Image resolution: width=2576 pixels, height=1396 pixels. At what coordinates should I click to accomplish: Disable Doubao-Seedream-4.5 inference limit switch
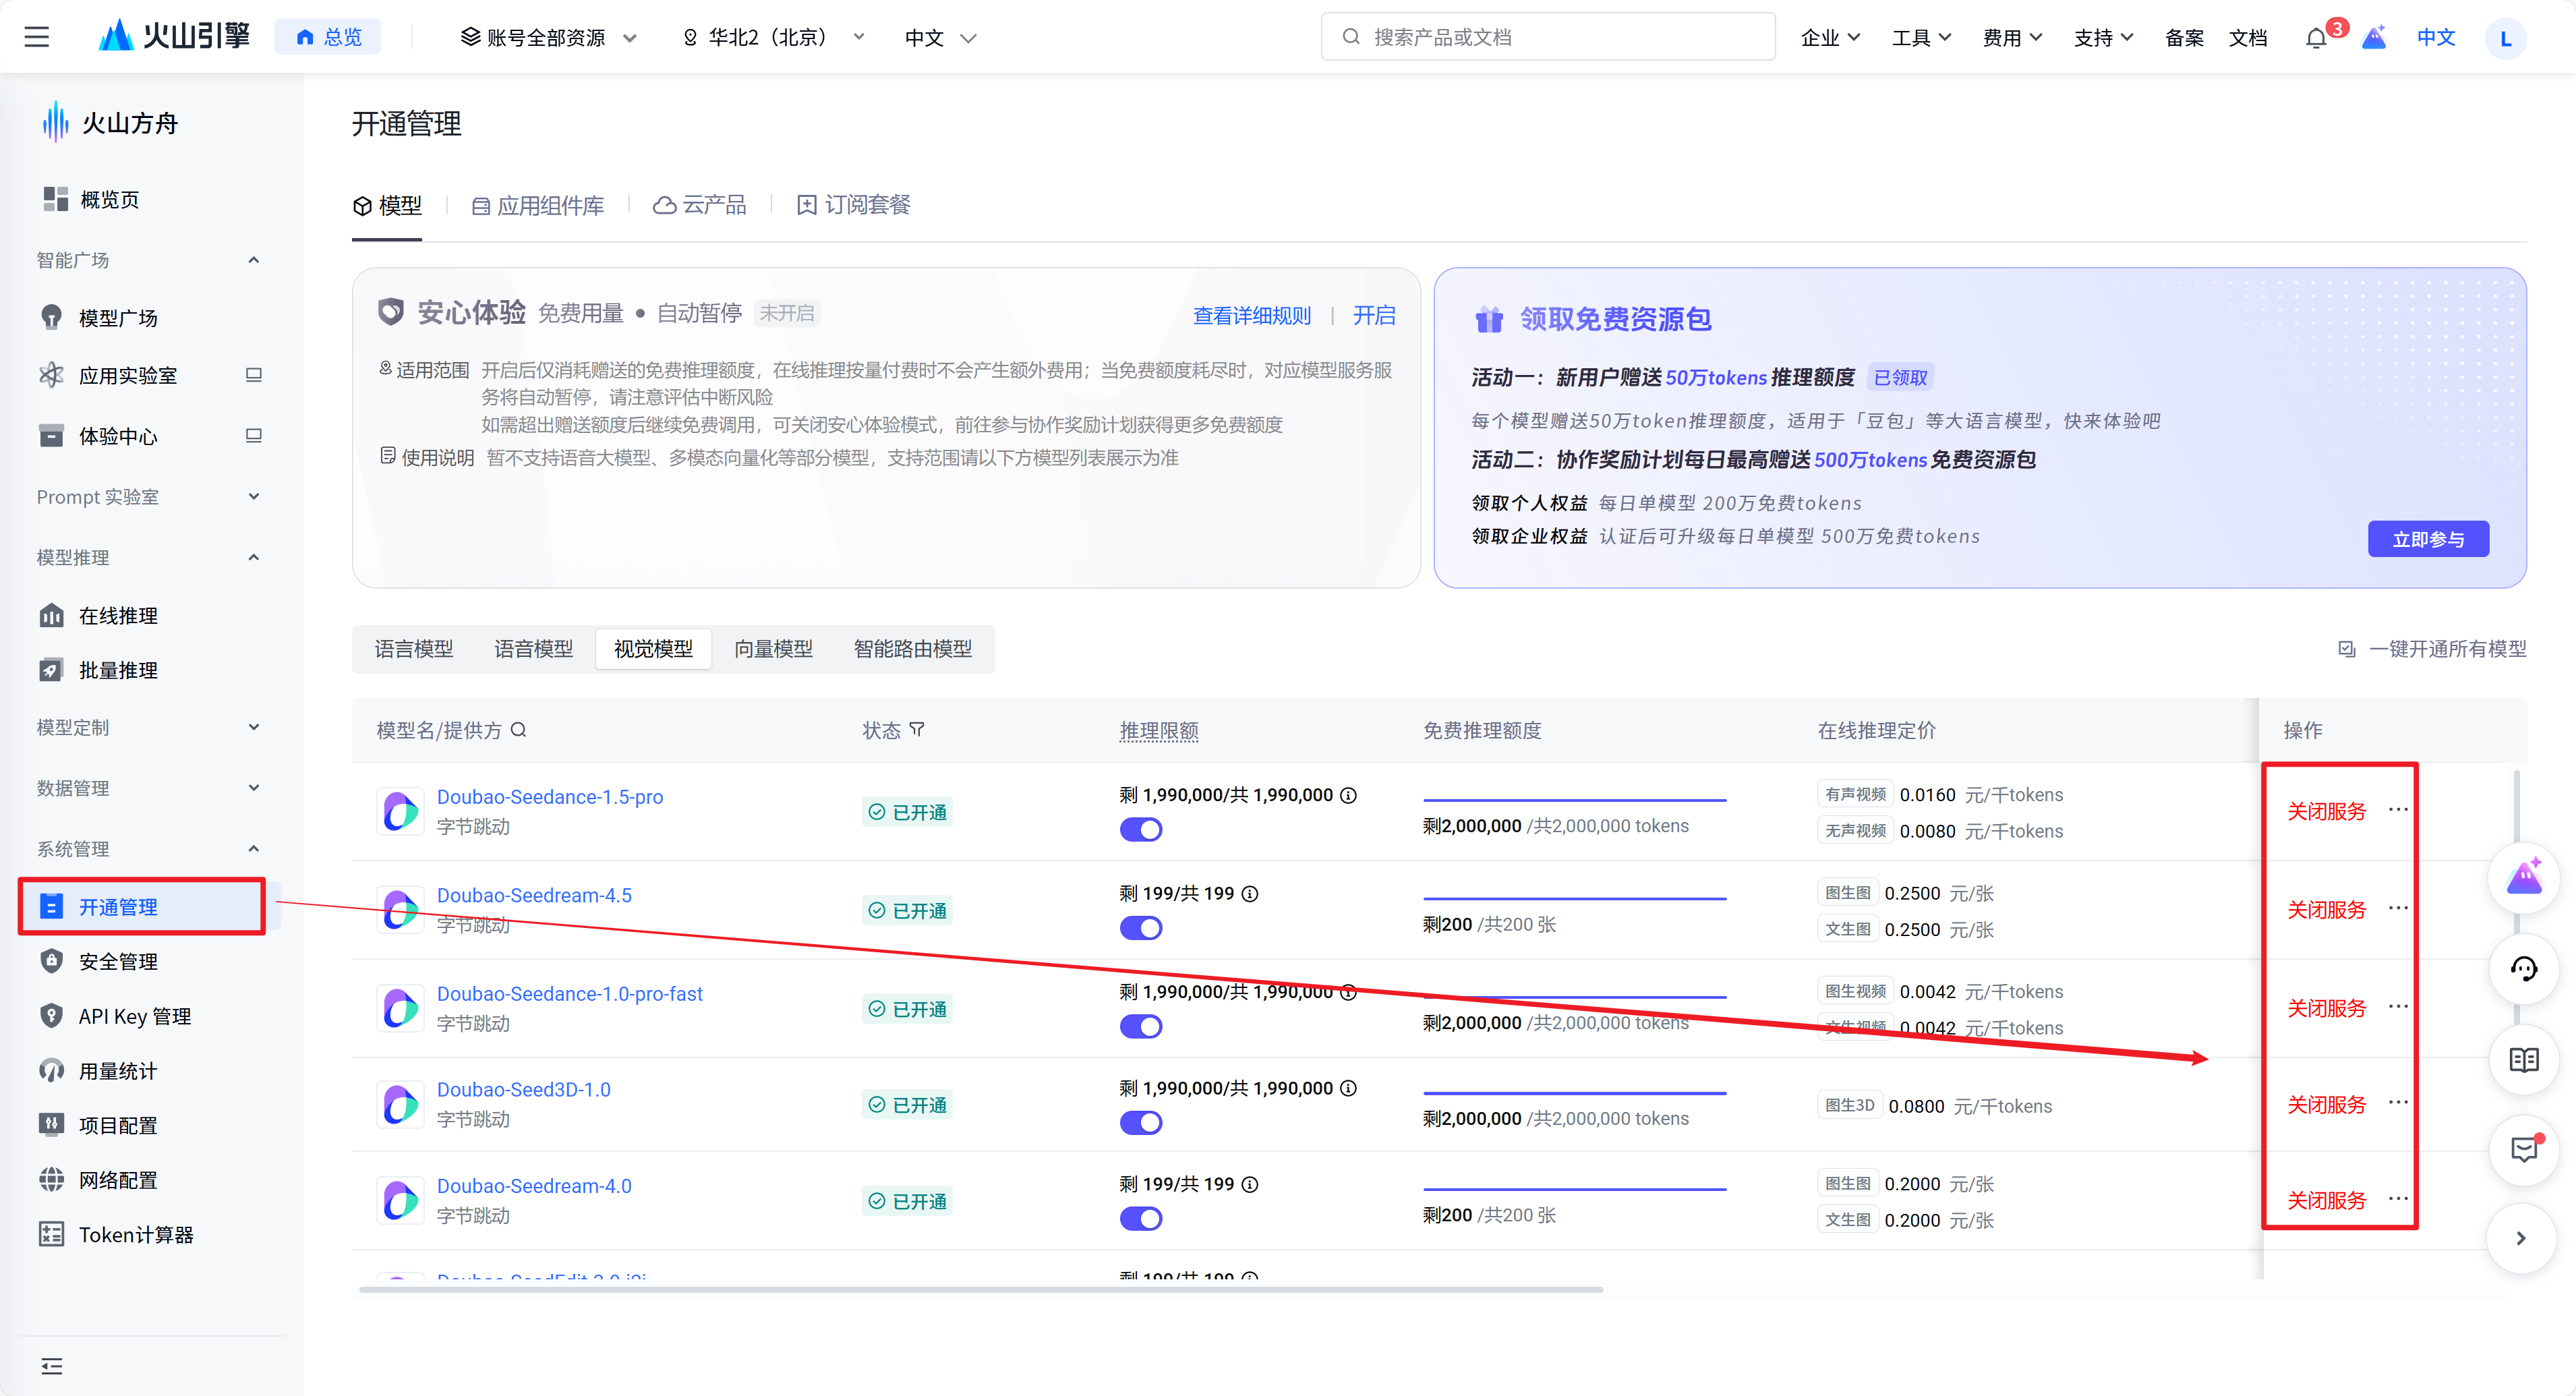pyautogui.click(x=1141, y=928)
